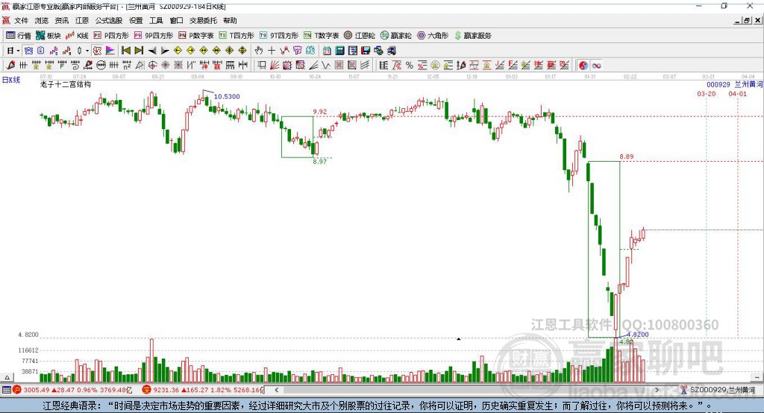Image resolution: width=764 pixels, height=413 pixels.
Task: Open the P数字表 tool
Action: tap(196, 36)
